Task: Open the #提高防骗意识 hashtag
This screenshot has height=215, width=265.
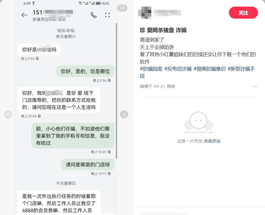Action: (210, 69)
